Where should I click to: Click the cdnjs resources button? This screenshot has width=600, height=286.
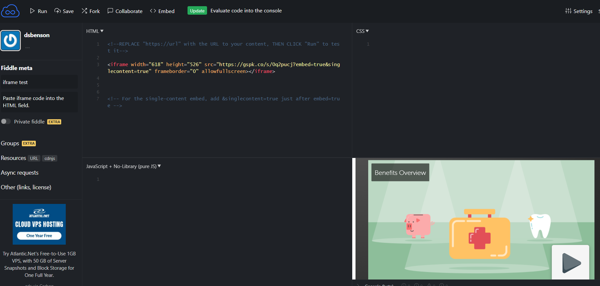coord(50,158)
